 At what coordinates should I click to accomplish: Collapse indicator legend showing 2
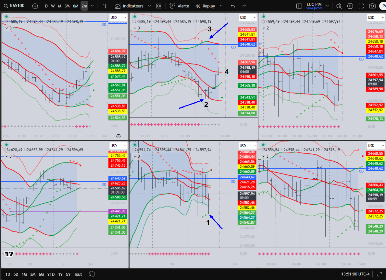[266, 28]
